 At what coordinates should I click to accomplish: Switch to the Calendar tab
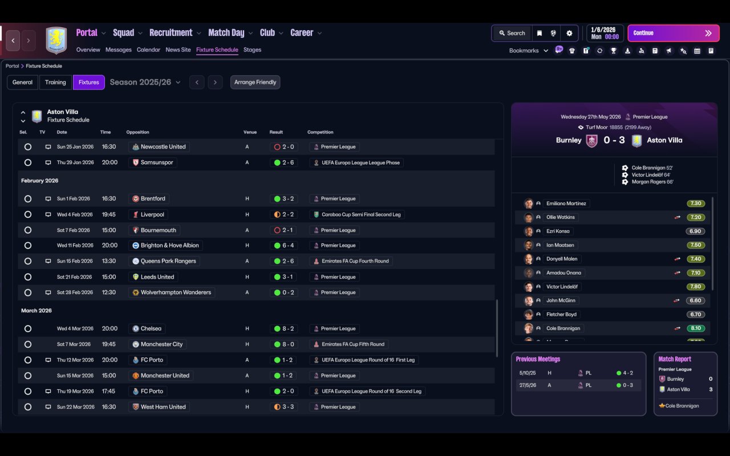click(148, 50)
